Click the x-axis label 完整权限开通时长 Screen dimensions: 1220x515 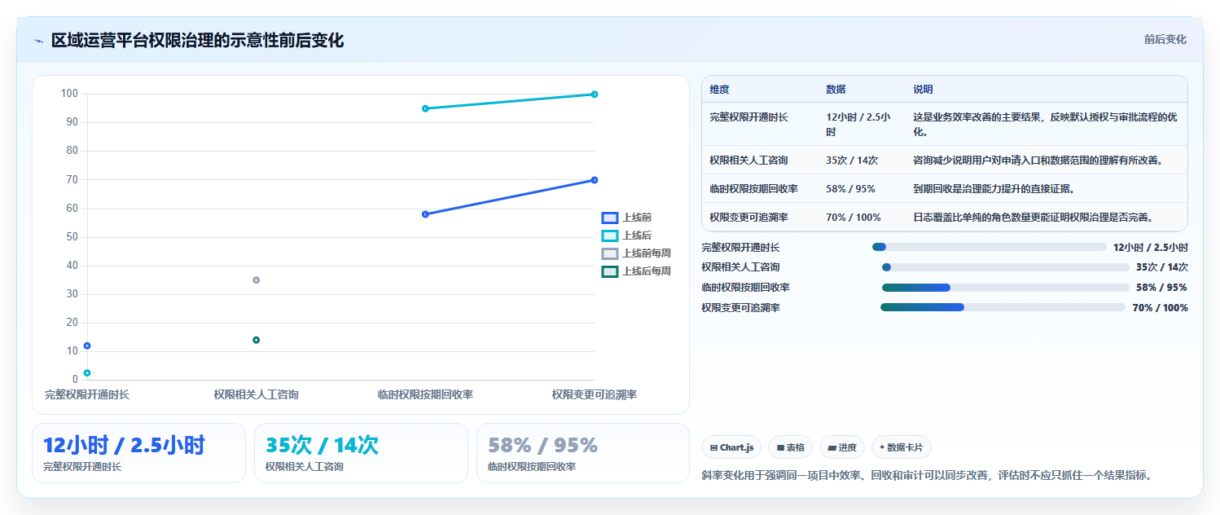click(87, 394)
